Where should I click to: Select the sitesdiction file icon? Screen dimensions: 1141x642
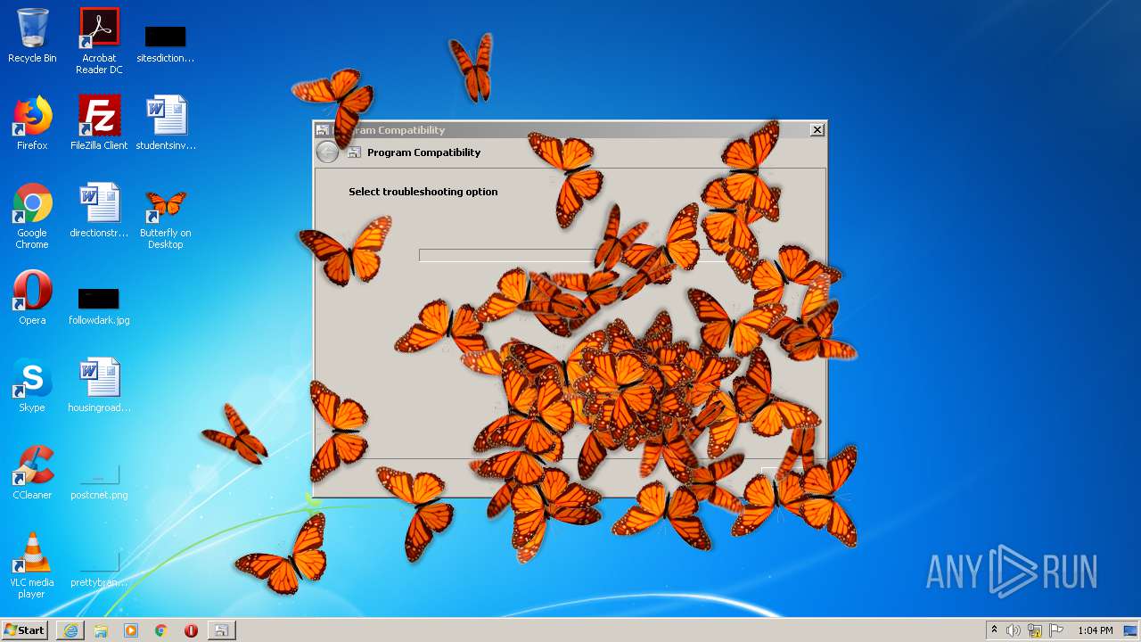[x=165, y=43]
